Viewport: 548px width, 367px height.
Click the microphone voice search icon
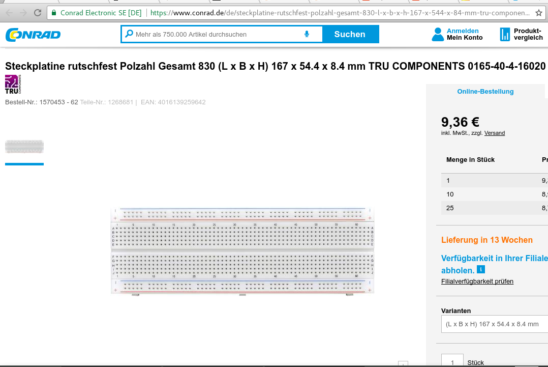click(x=307, y=34)
